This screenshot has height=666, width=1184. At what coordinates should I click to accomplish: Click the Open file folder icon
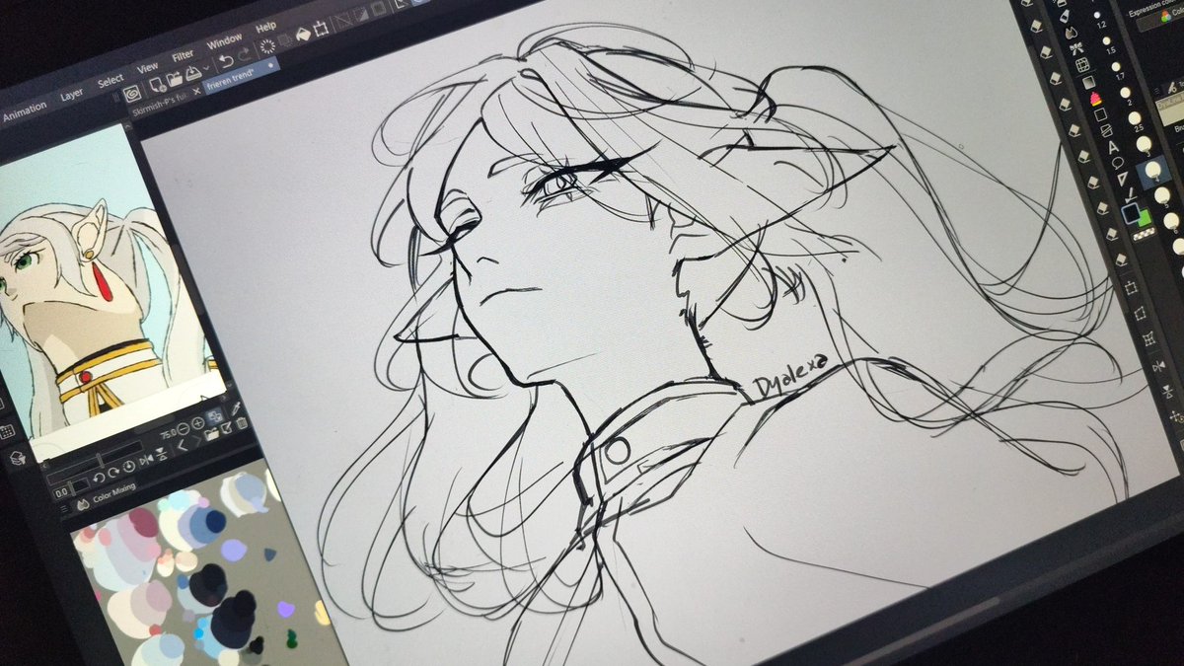[x=175, y=79]
